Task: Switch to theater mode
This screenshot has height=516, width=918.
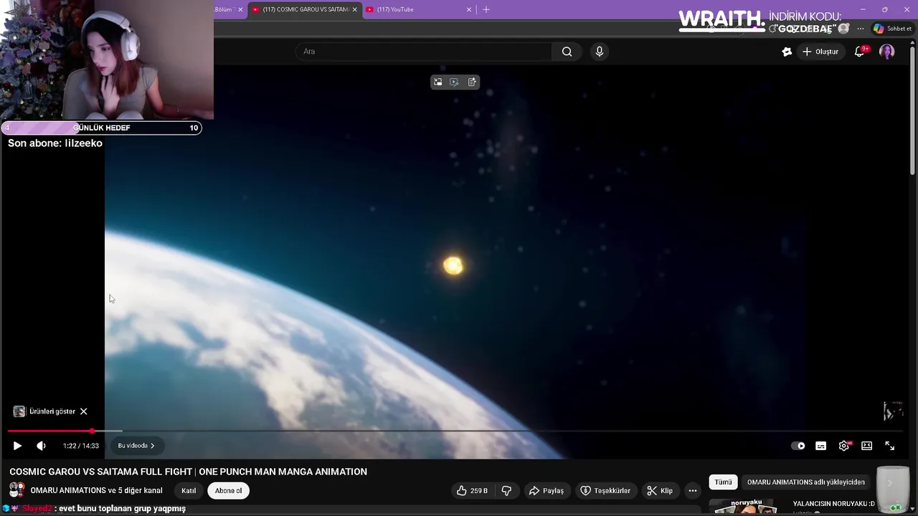Action: click(866, 446)
